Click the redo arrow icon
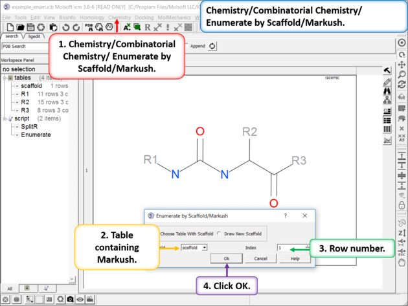 (x=76, y=27)
